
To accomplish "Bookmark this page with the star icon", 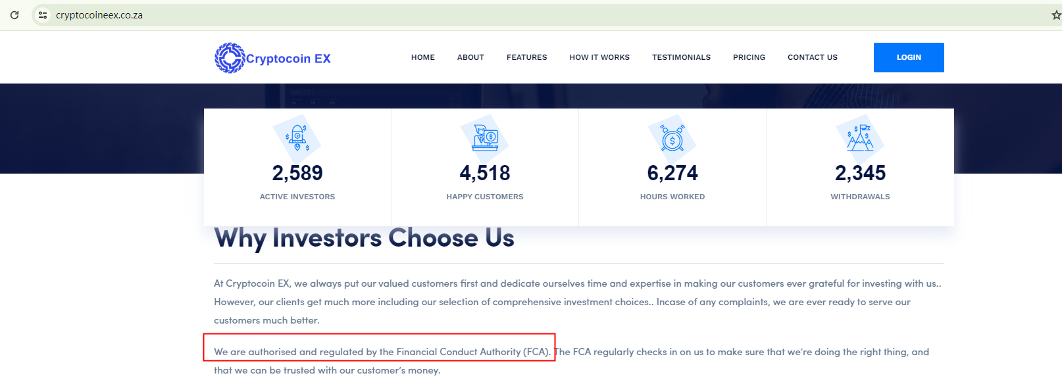I will 1055,15.
